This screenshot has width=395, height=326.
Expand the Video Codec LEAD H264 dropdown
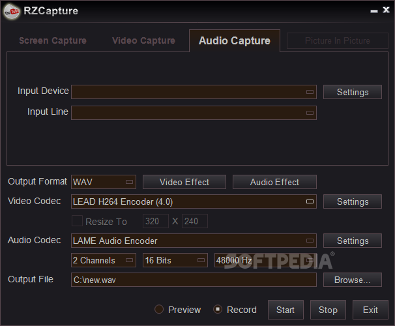194,201
